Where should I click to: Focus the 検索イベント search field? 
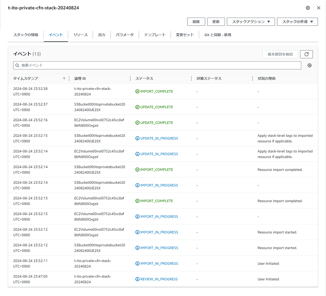(157, 65)
